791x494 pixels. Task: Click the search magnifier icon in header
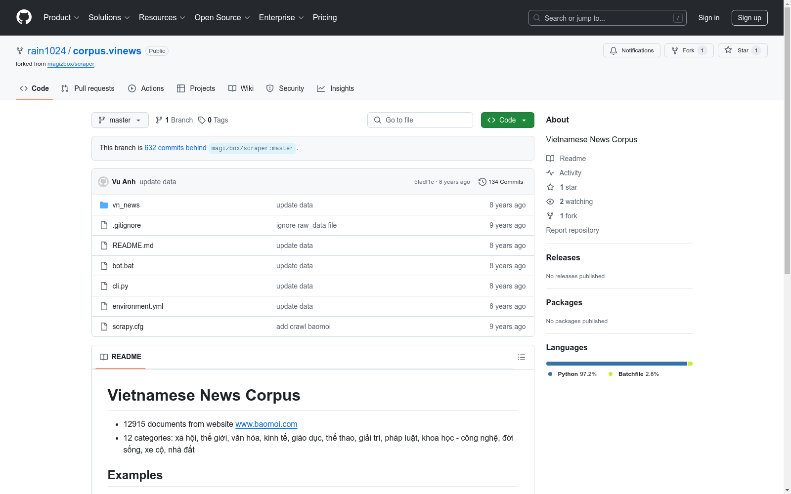pyautogui.click(x=537, y=18)
